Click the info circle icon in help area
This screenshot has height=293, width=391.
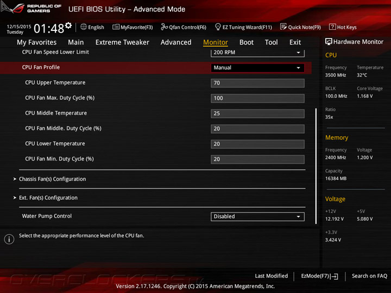[9, 239]
